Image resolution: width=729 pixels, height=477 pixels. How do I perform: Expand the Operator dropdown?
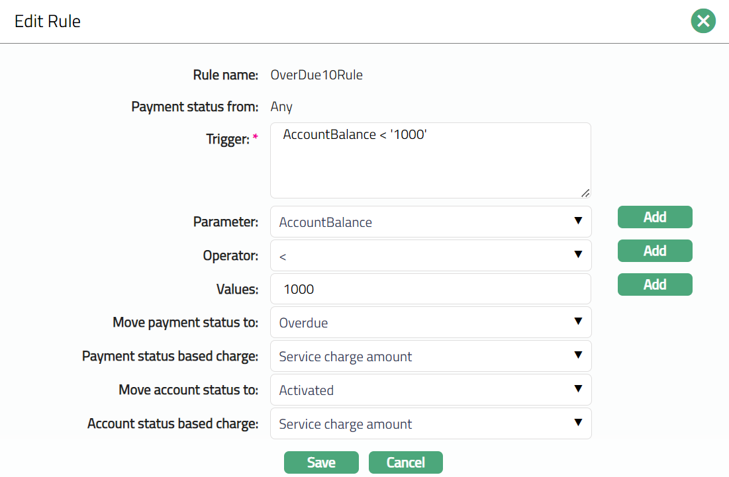tap(430, 255)
